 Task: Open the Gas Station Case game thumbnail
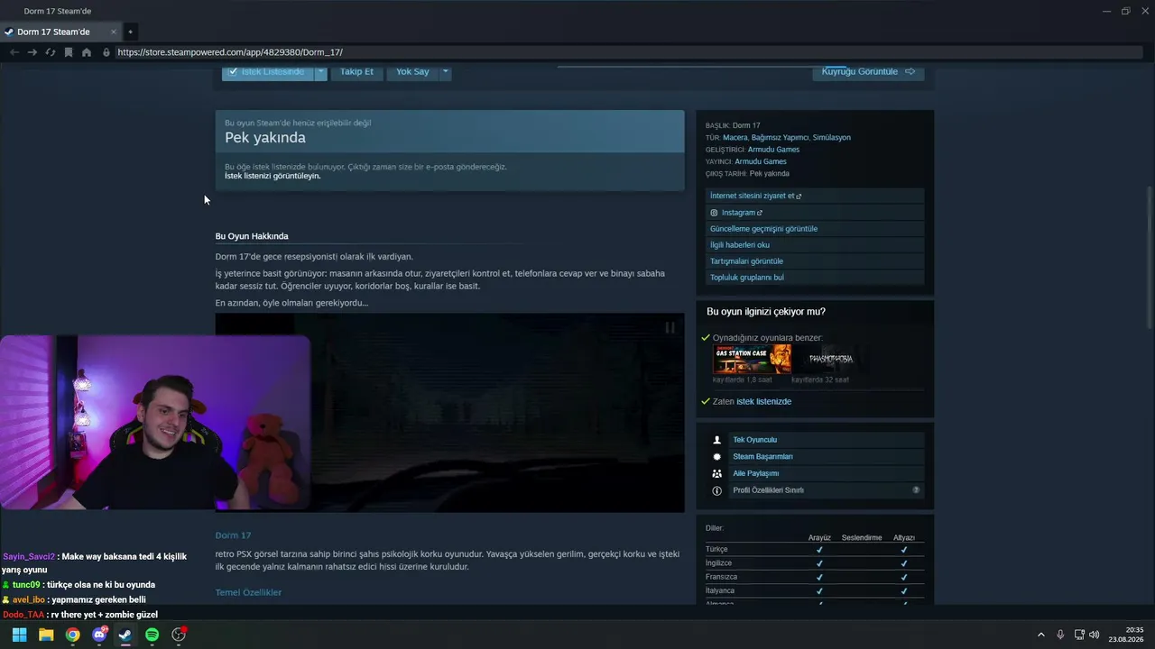pyautogui.click(x=753, y=359)
